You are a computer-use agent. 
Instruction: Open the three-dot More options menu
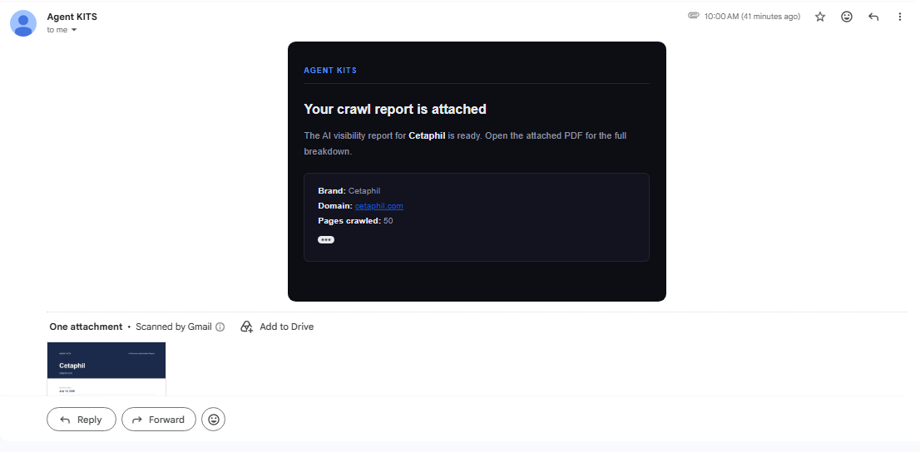click(x=899, y=17)
